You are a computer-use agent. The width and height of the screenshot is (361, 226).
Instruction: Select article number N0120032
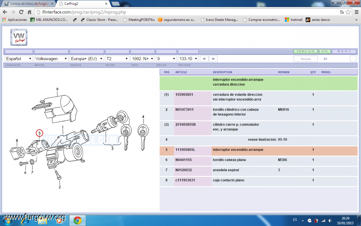click(183, 170)
